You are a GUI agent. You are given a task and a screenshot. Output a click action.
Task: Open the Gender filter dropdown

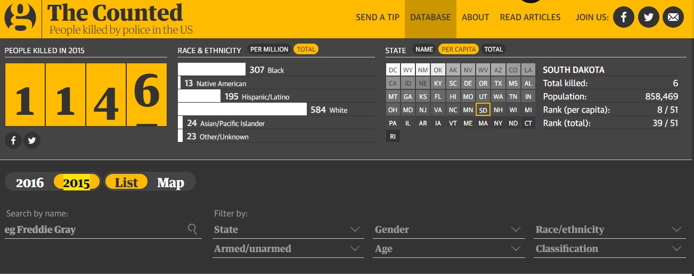[448, 230]
